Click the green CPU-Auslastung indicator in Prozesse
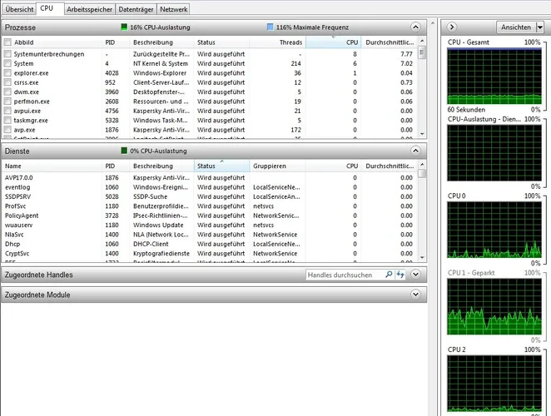The image size is (551, 416). tap(124, 27)
